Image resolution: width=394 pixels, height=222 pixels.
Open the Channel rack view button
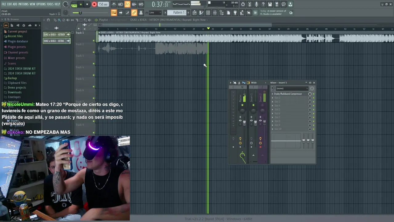tap(208, 13)
